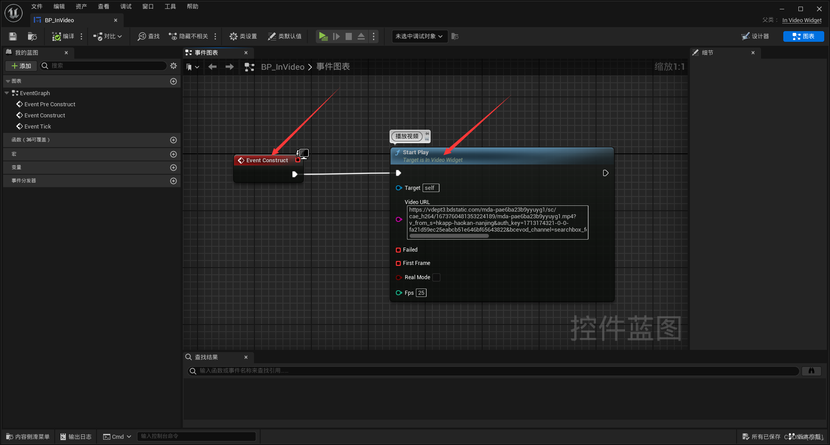Click the Fps value field
The width and height of the screenshot is (830, 445).
421,293
